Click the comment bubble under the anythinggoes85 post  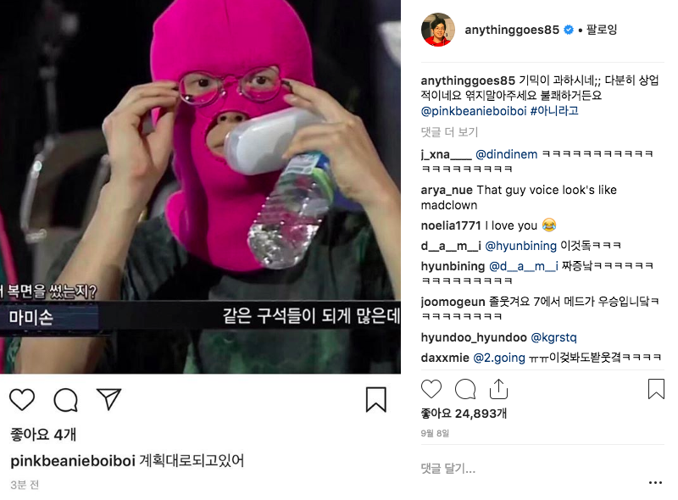465,389
